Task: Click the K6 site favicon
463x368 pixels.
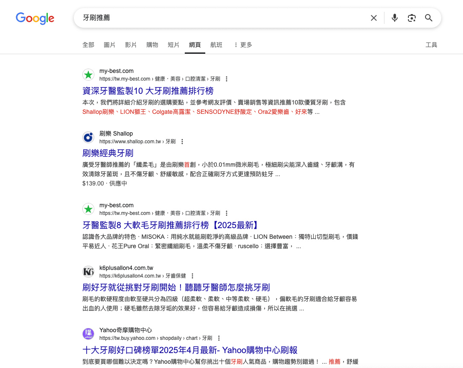Action: 88,272
